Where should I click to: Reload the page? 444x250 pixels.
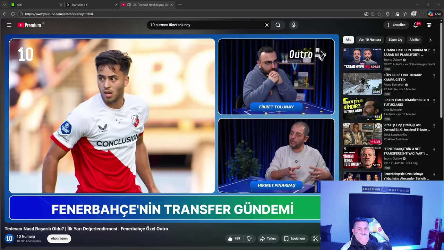click(x=13, y=14)
